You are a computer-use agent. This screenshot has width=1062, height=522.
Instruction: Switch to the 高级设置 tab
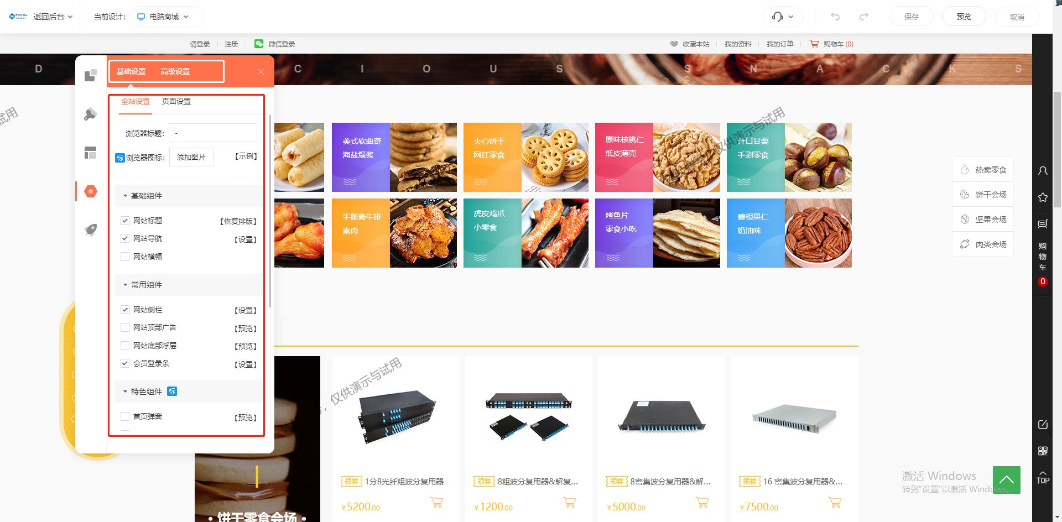tap(175, 71)
